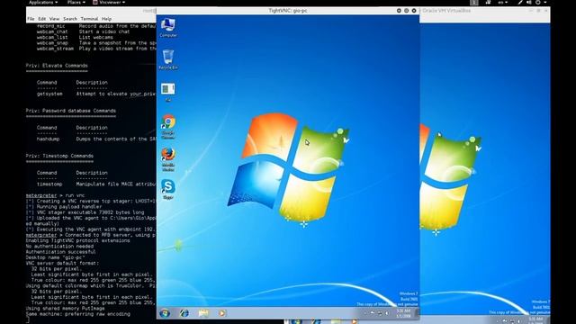This screenshot has height=324, width=576.
Task: Click volume tray icon in VirtualBox window taskbar
Action: point(519,321)
